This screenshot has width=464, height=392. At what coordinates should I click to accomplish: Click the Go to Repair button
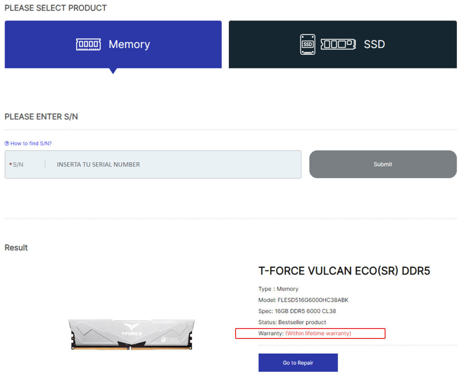(x=298, y=363)
